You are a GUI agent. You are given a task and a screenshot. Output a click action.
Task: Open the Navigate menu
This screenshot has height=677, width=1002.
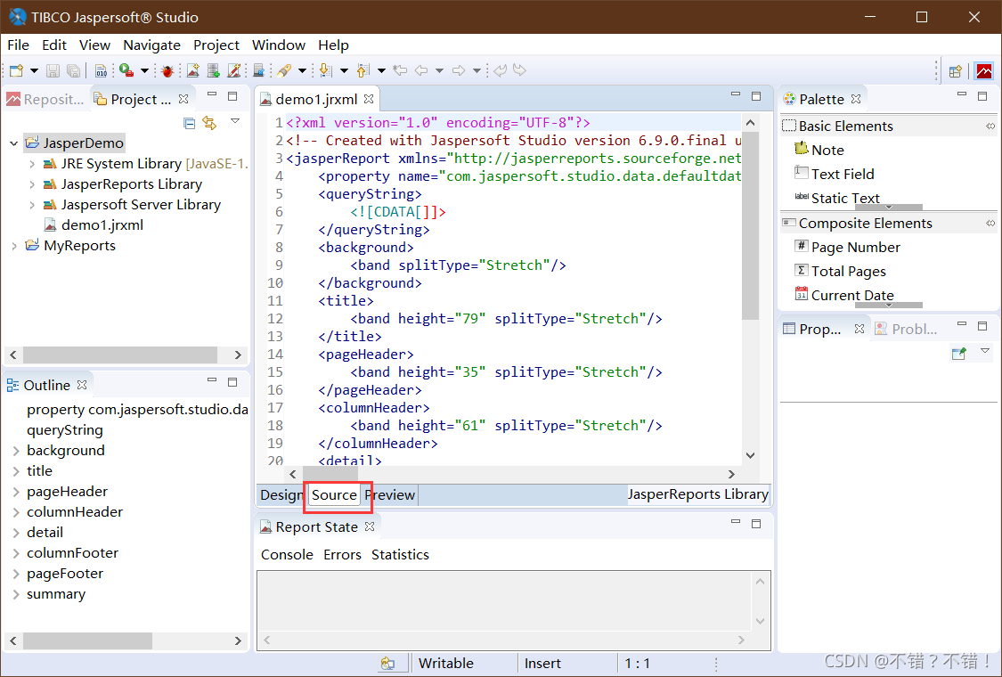point(151,45)
